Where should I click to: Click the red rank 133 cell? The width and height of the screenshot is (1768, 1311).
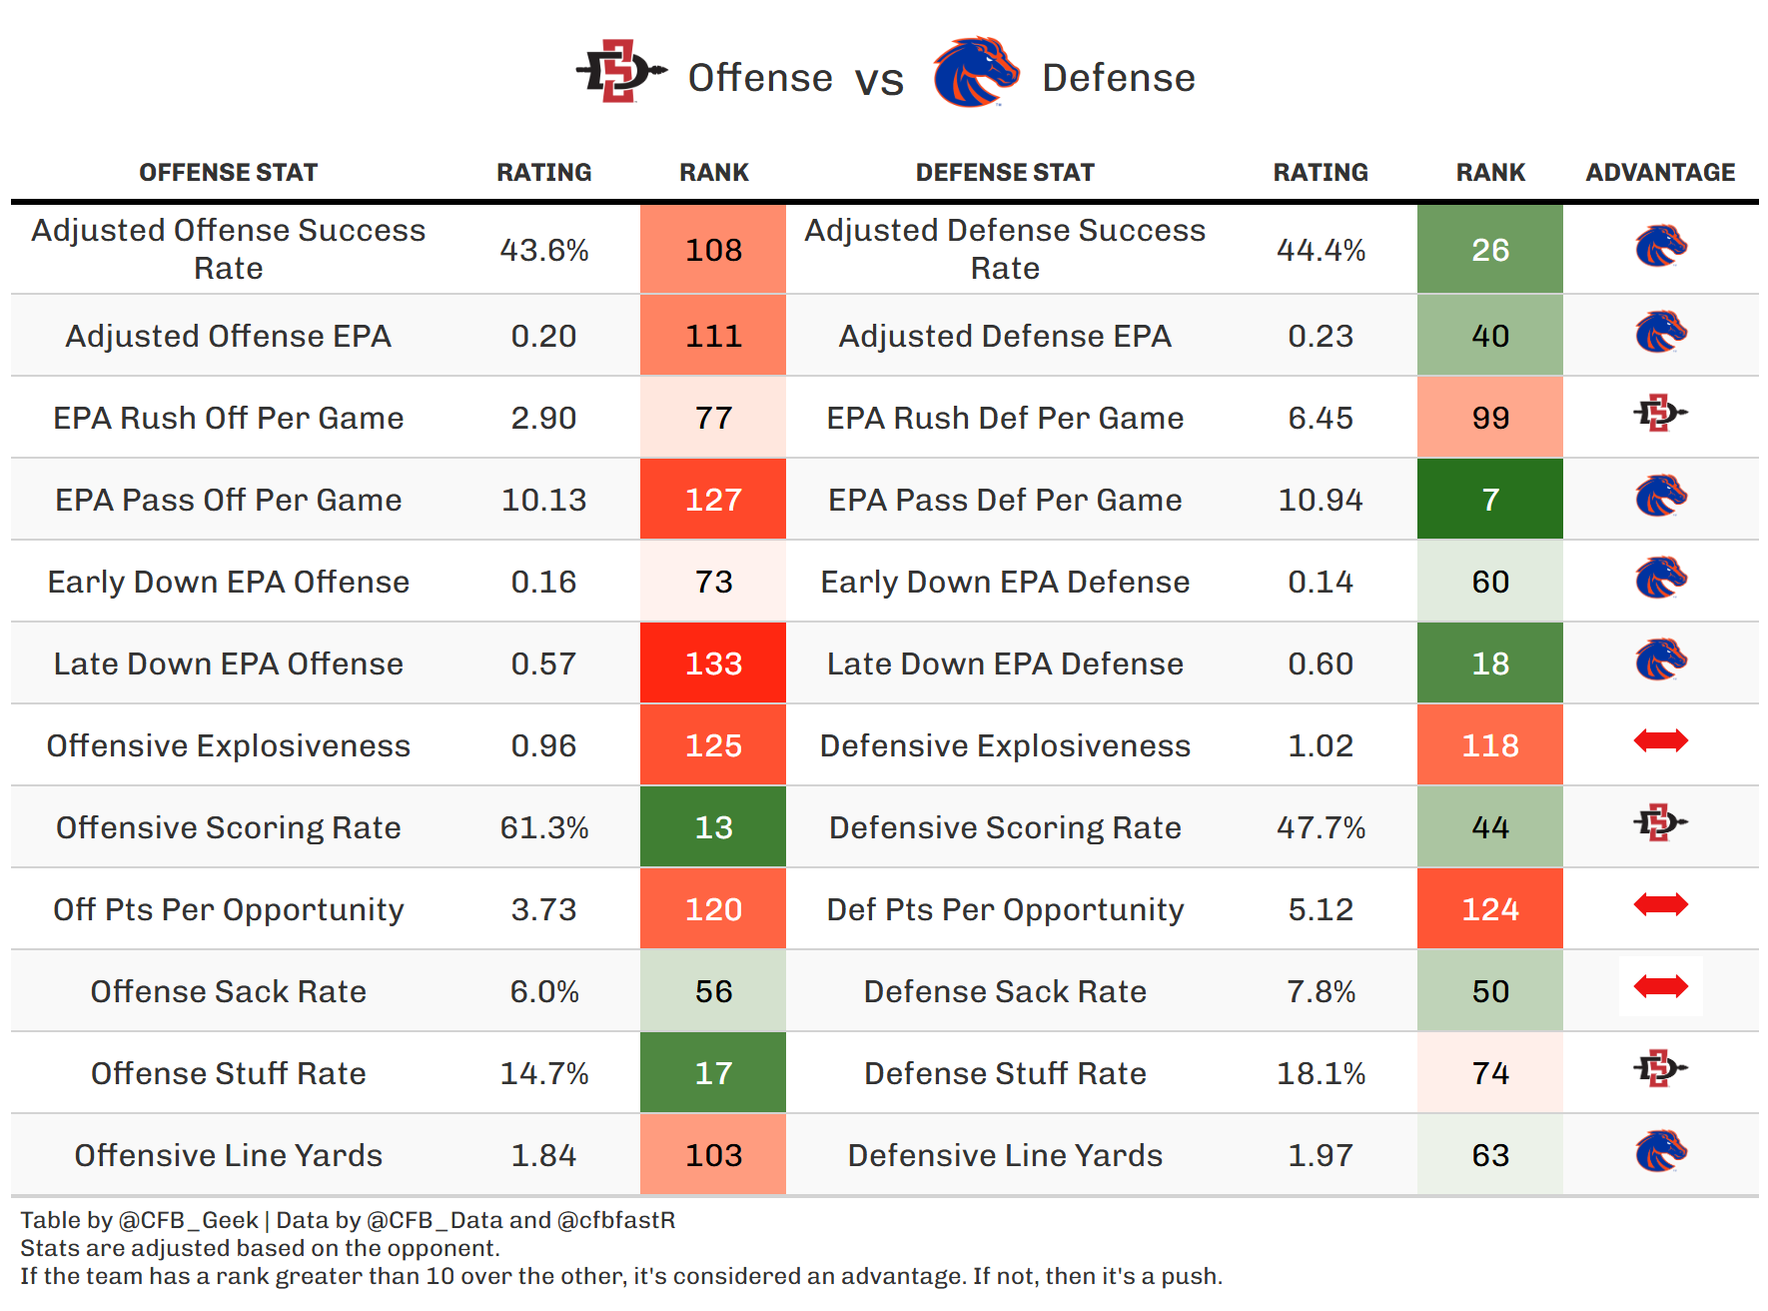(x=713, y=663)
